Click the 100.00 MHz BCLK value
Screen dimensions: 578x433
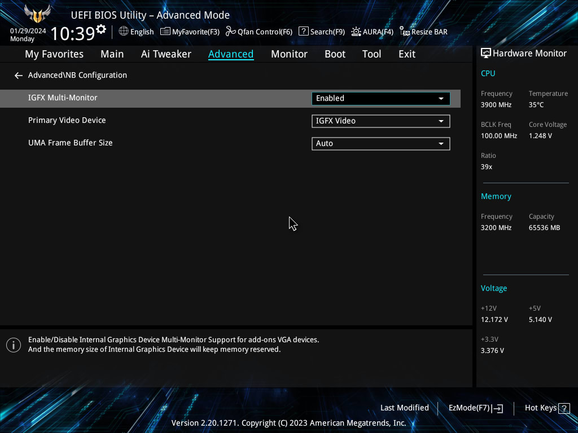(499, 136)
